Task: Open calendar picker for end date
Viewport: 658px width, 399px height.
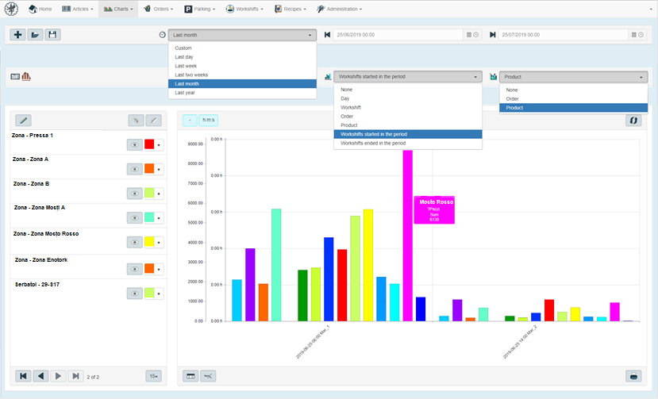Action: point(634,35)
